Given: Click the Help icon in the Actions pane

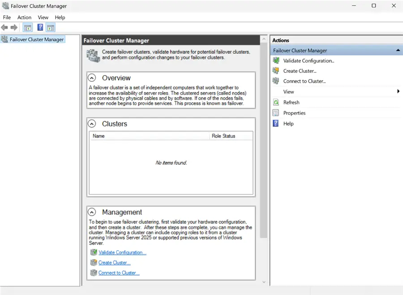Looking at the screenshot, I should tap(275, 123).
